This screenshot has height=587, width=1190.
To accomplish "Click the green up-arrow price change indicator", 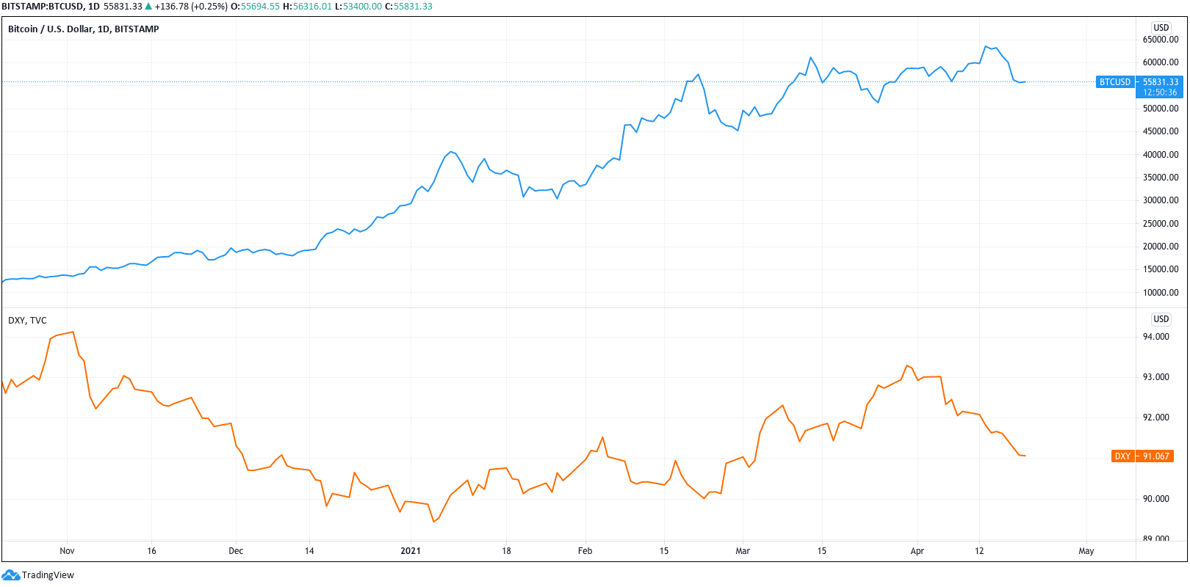I will pyautogui.click(x=148, y=7).
